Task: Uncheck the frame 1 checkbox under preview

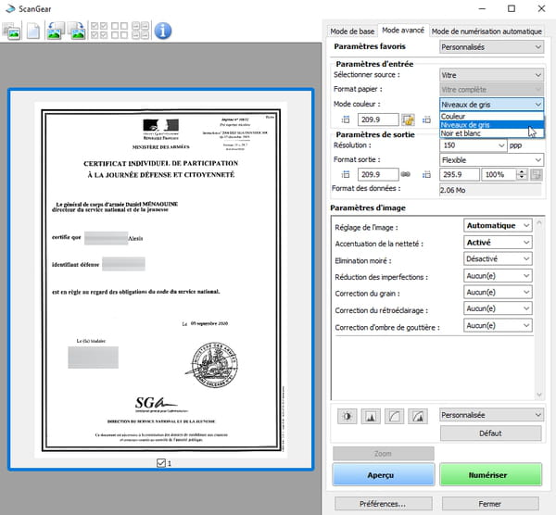Action: [x=161, y=463]
